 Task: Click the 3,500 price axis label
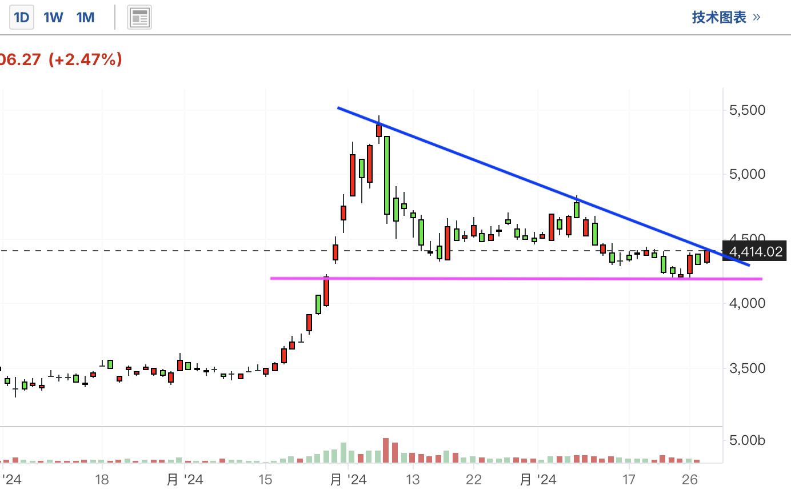tap(747, 368)
